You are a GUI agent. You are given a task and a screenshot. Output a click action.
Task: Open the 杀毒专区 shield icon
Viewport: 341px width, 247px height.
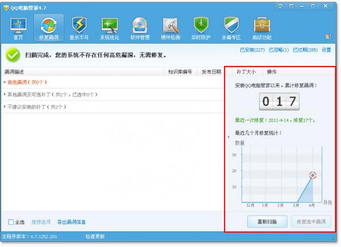[231, 28]
